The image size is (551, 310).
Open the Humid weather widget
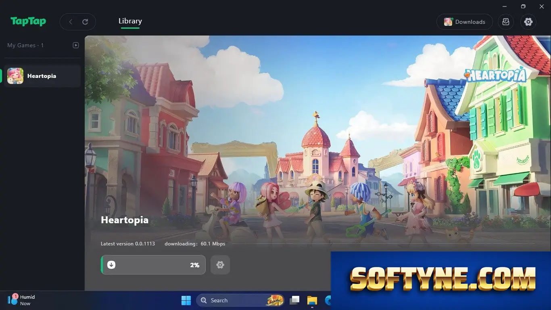pos(22,300)
